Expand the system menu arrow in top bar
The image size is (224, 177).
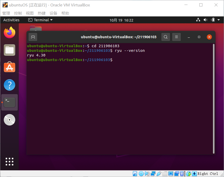point(219,20)
